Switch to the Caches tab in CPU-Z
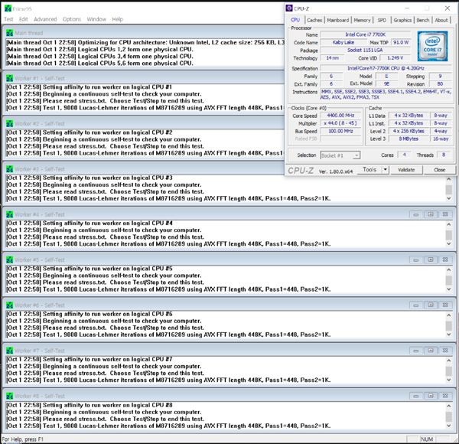 (314, 20)
